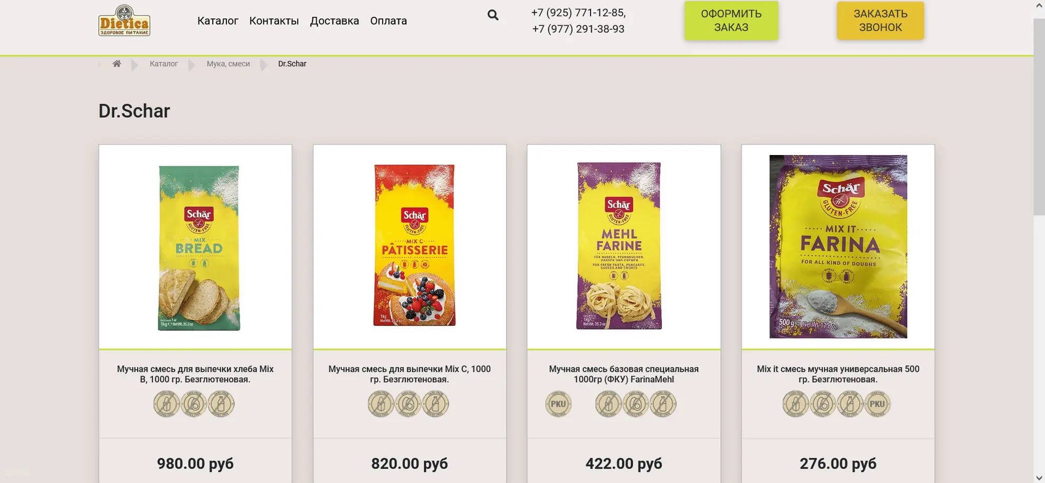Open the Контакты menu item
Screen dimensions: 1045x483
pos(274,21)
